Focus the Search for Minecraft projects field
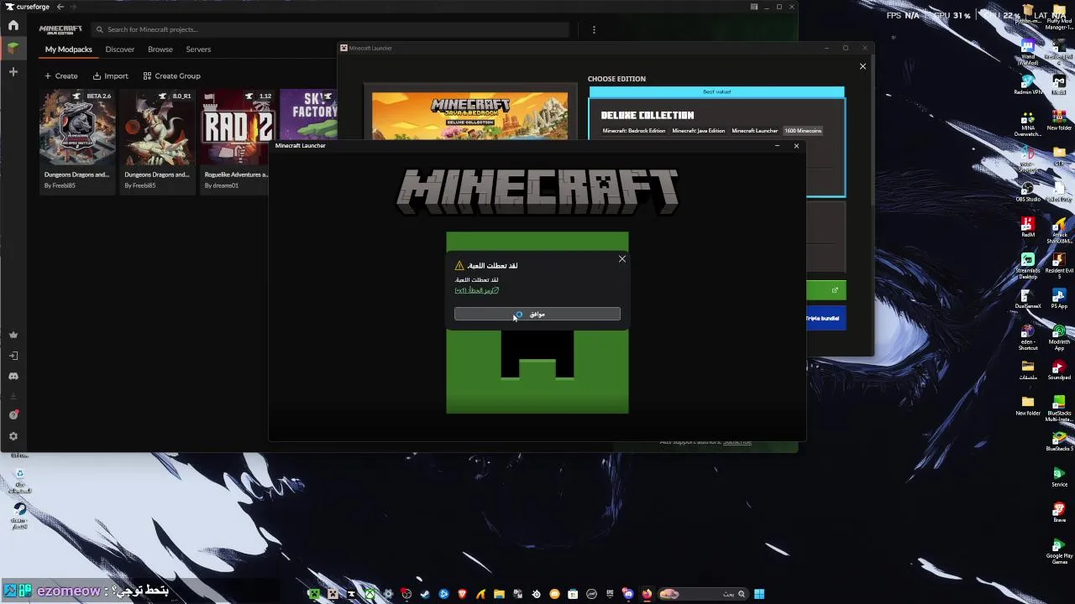Screen dimensions: 1075x604 point(330,29)
